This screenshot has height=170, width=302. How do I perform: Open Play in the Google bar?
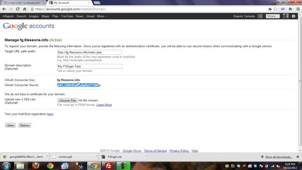pos(55,17)
